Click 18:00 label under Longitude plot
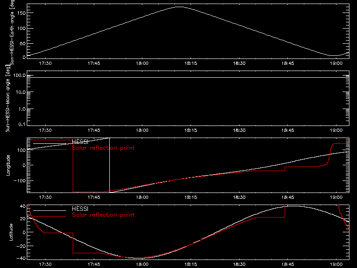357x268 pixels. tap(142, 197)
